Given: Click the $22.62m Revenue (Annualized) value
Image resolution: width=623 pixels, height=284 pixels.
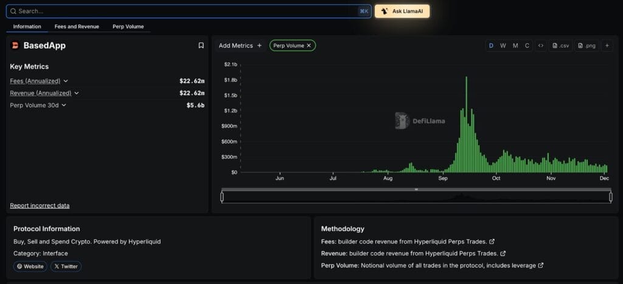Looking at the screenshot, I should pyautogui.click(x=192, y=93).
